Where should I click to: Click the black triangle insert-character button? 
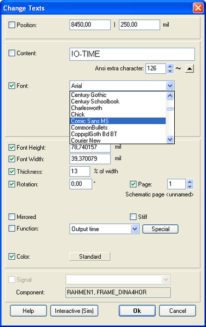(190, 68)
